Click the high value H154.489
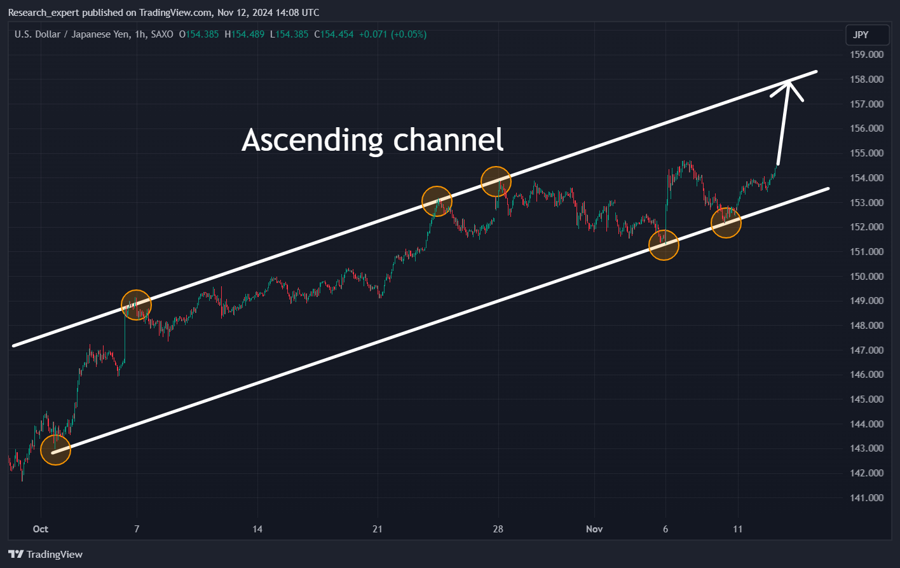900x568 pixels. [x=245, y=34]
